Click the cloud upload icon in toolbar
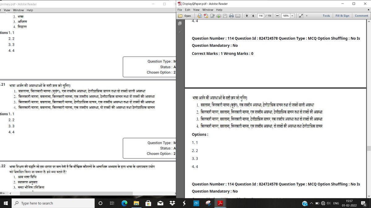 [x=219, y=16]
